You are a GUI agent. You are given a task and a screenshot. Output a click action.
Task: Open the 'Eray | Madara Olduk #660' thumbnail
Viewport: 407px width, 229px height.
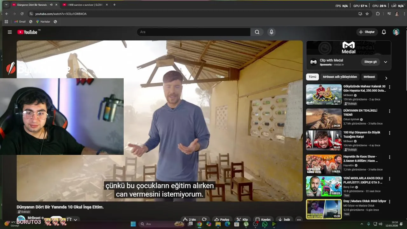324,209
